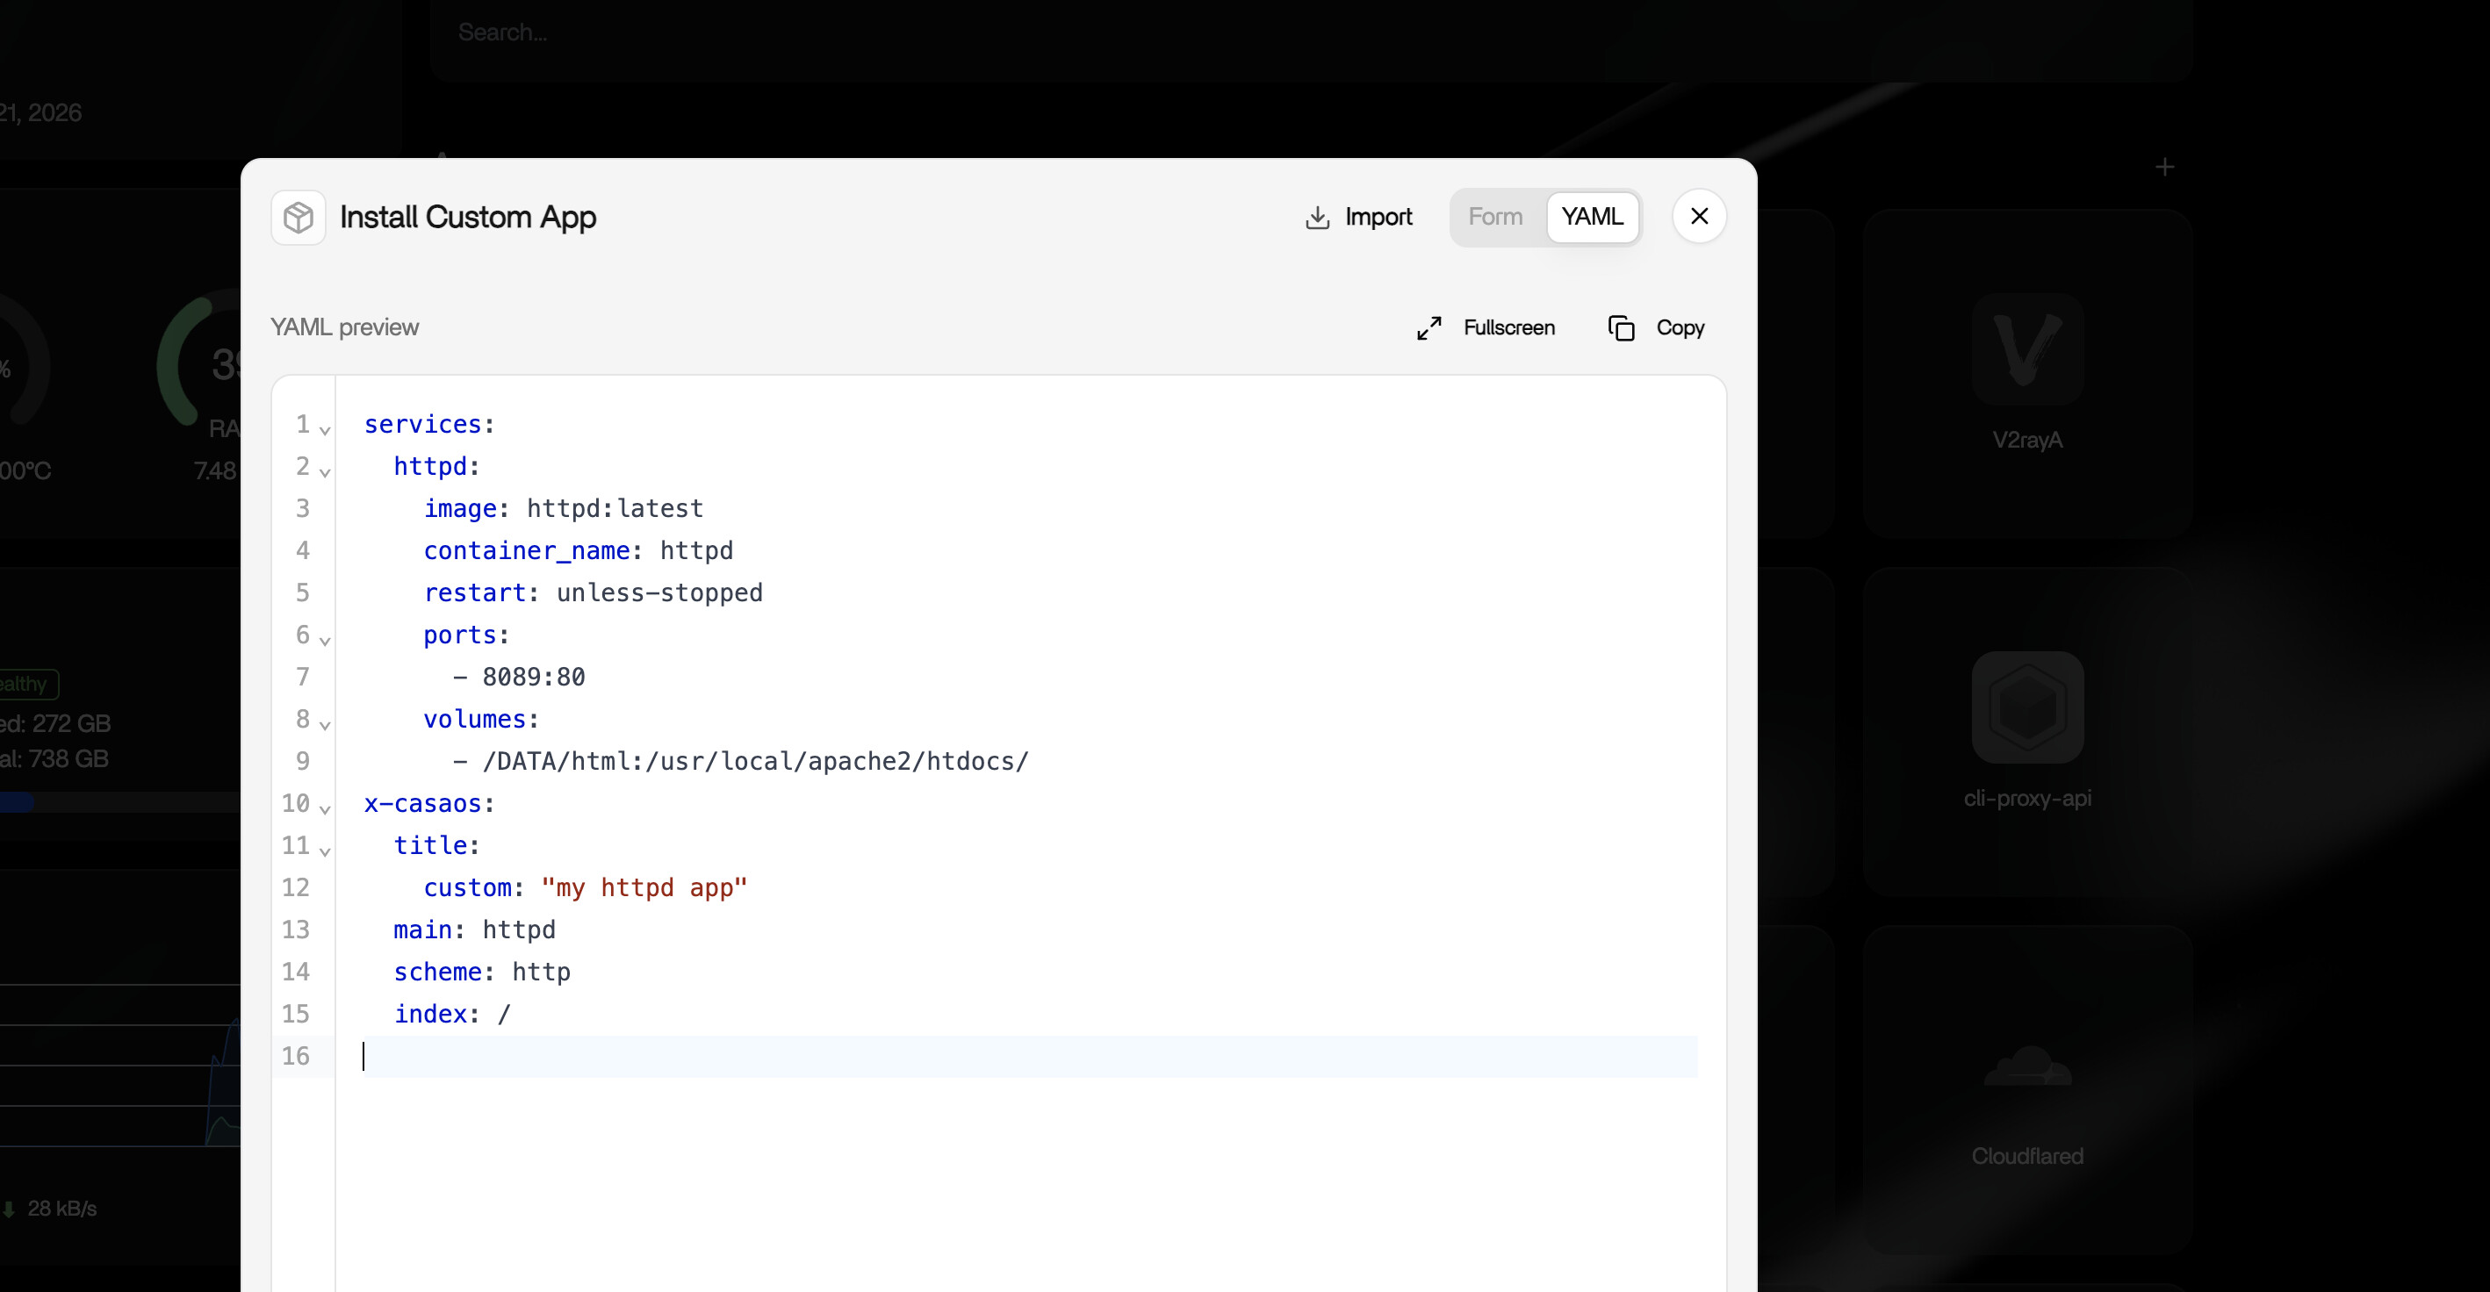This screenshot has height=1292, width=2490.
Task: Click the Fullscreen button label
Action: (1509, 327)
